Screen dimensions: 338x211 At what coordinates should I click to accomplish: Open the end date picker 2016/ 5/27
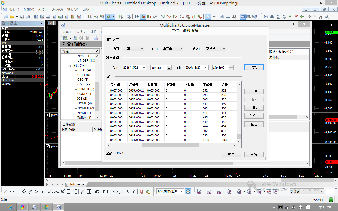click(206, 68)
